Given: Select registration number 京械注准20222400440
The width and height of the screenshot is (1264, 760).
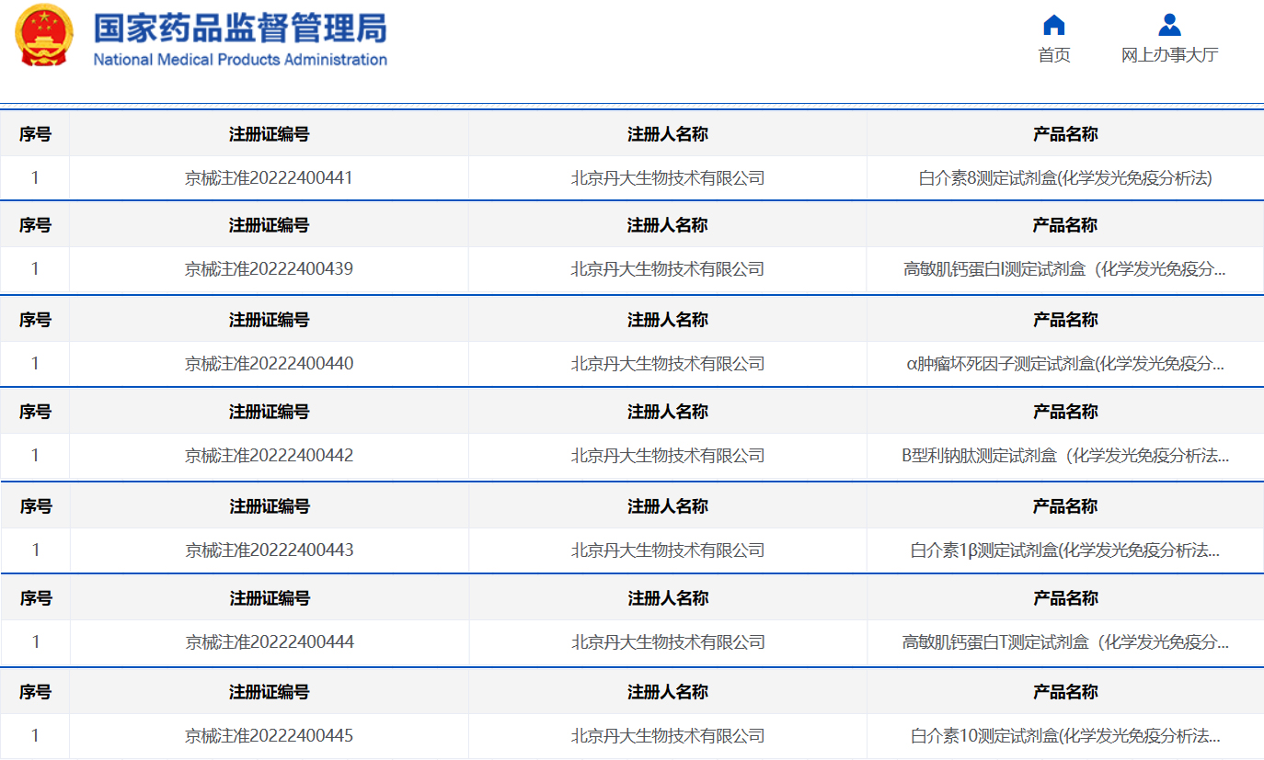Looking at the screenshot, I should click(269, 364).
